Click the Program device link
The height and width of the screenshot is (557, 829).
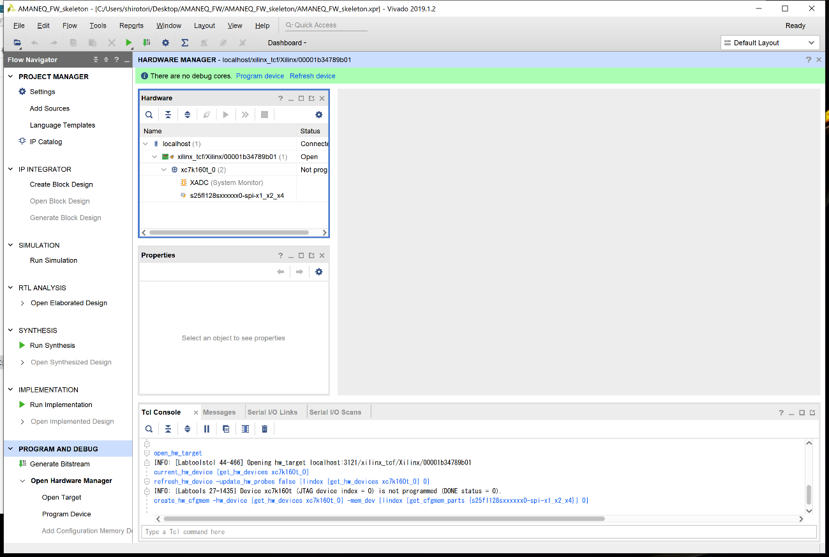click(x=260, y=76)
